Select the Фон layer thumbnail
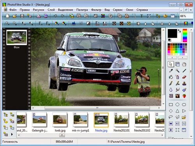Viewport: 195px width, 146px height. tap(17, 37)
